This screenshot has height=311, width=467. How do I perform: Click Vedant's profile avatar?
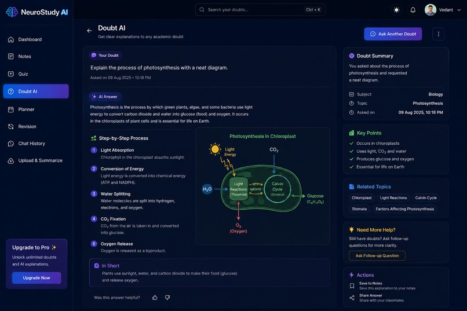[x=430, y=10]
